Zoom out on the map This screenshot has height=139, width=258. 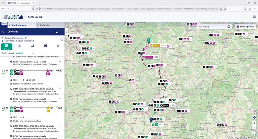pyautogui.click(x=254, y=127)
